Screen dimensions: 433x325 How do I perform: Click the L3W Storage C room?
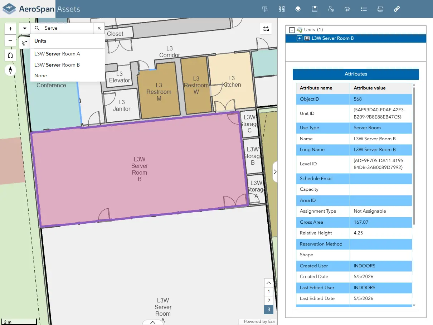click(x=249, y=123)
